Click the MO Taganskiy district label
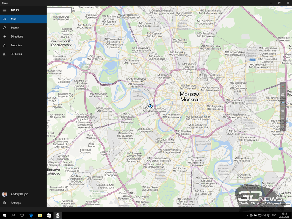This screenshot has height=219, width=292. [x=215, y=107]
